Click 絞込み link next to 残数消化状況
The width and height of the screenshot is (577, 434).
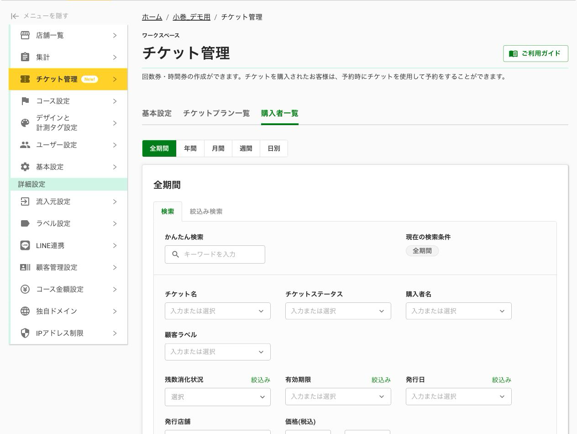point(261,380)
